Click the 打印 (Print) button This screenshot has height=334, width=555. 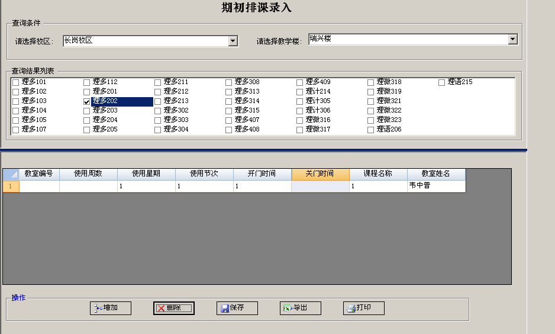click(364, 308)
